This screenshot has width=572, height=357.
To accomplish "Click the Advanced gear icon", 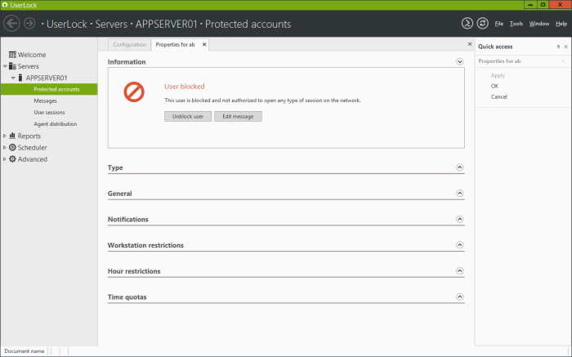I will (x=12, y=159).
